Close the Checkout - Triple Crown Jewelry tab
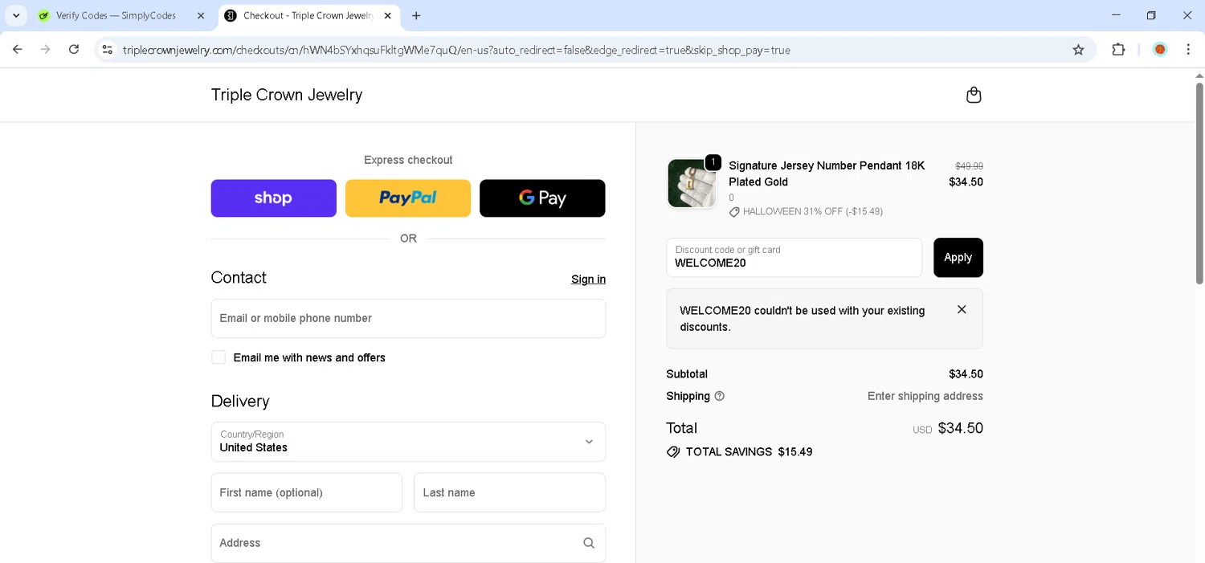Viewport: 1205px width, 563px height. pyautogui.click(x=388, y=15)
